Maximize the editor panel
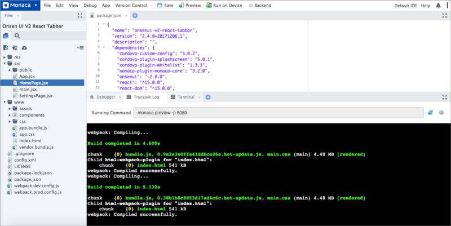This screenshot has height=226, width=451. pyautogui.click(x=445, y=16)
